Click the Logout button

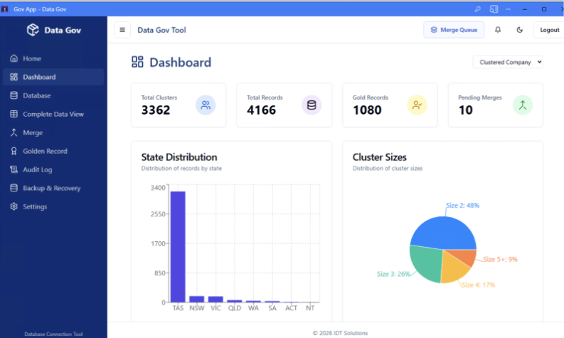tap(549, 30)
